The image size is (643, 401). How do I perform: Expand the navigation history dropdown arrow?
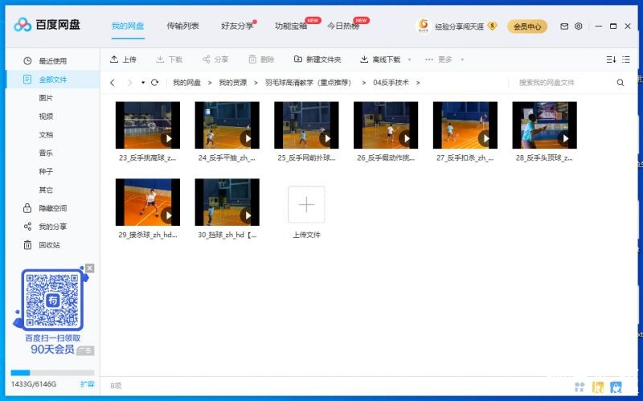(x=143, y=83)
